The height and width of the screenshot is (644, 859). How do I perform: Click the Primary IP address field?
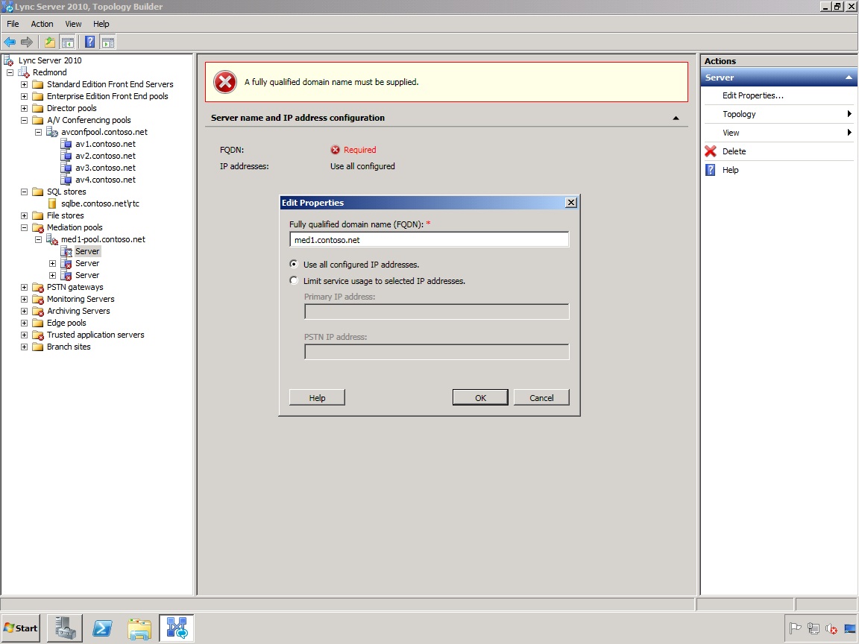[x=437, y=312]
